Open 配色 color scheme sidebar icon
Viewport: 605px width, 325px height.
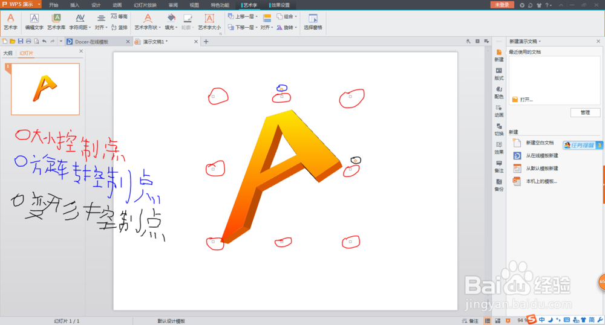[499, 92]
